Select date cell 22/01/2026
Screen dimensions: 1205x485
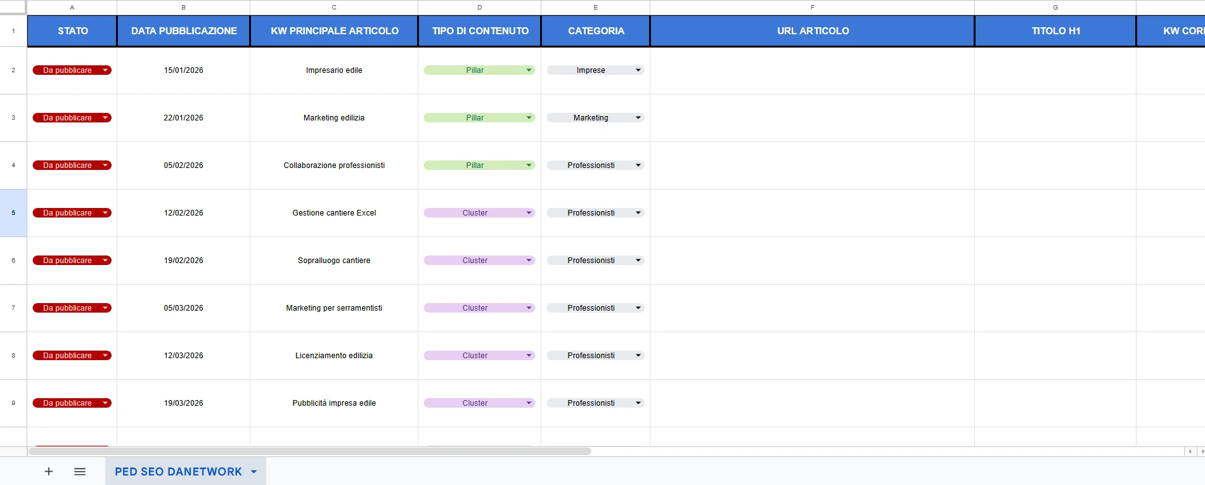coord(184,118)
